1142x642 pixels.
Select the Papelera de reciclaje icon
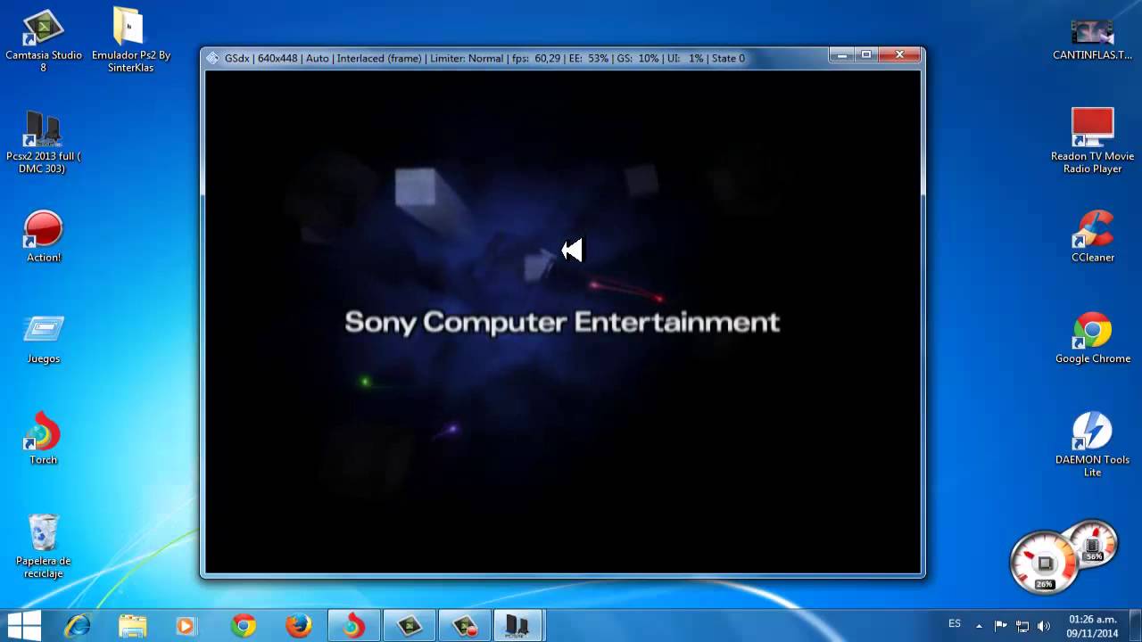pyautogui.click(x=43, y=546)
